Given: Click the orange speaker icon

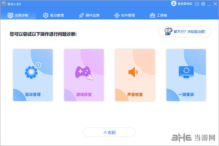Looking at the screenshot, I should [x=135, y=72].
